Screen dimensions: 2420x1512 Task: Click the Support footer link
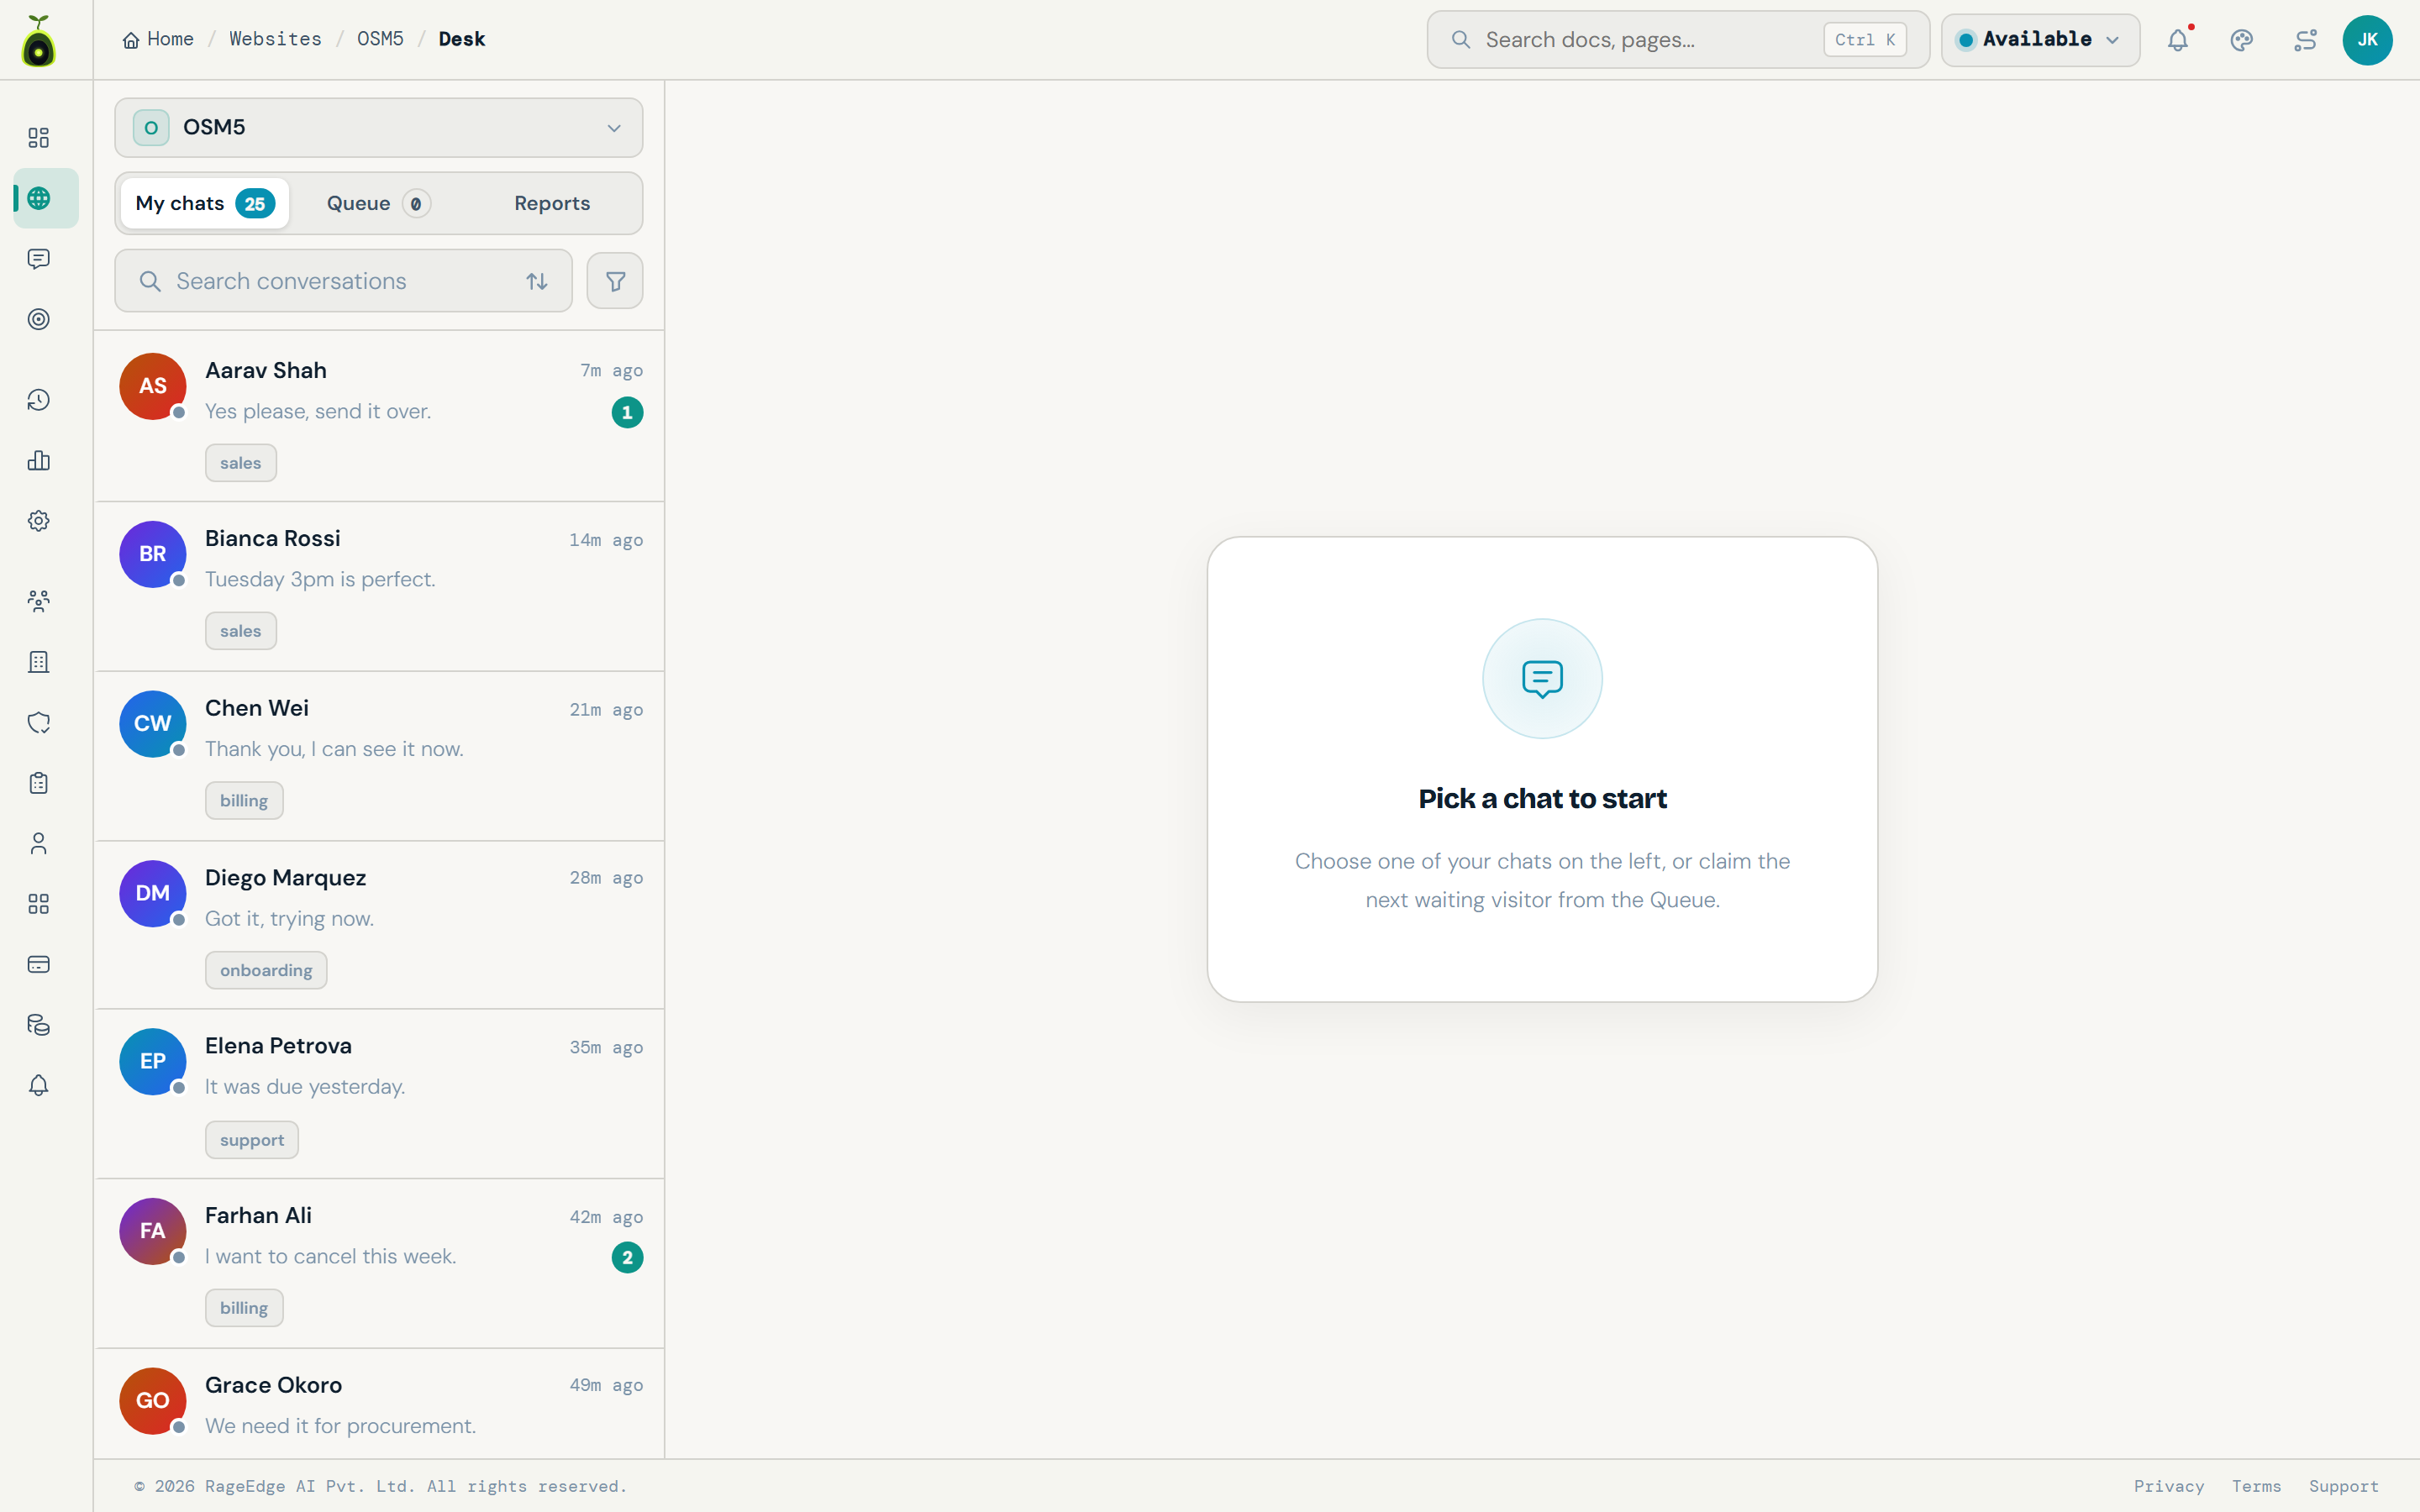(2343, 1486)
